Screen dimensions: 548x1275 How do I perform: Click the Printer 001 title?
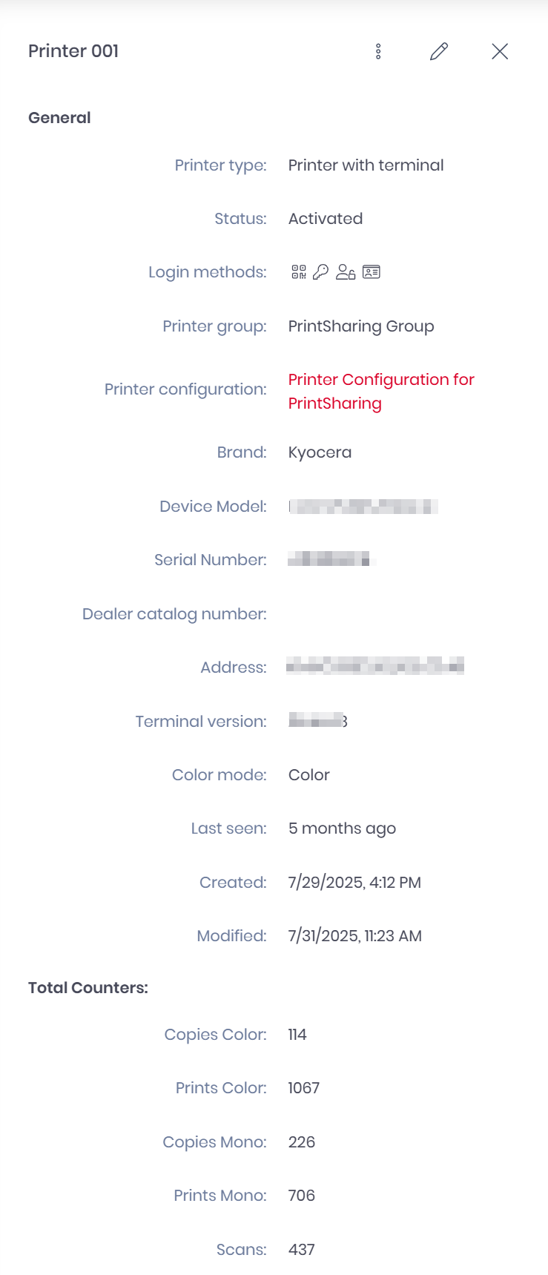(73, 51)
